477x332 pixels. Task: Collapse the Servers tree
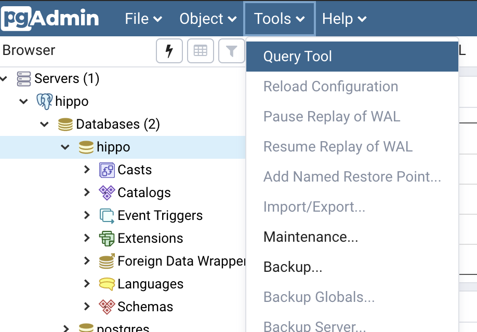[x=4, y=78]
